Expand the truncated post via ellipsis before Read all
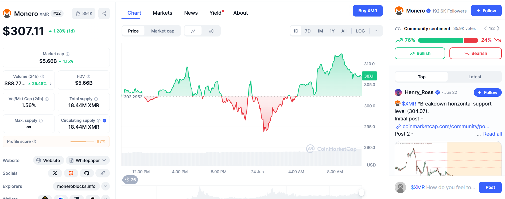The height and width of the screenshot is (199, 505). point(479,134)
